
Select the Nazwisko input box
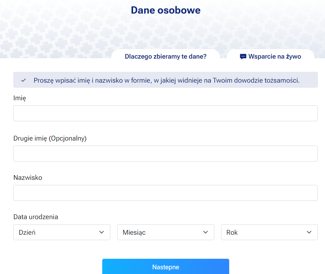click(x=166, y=193)
